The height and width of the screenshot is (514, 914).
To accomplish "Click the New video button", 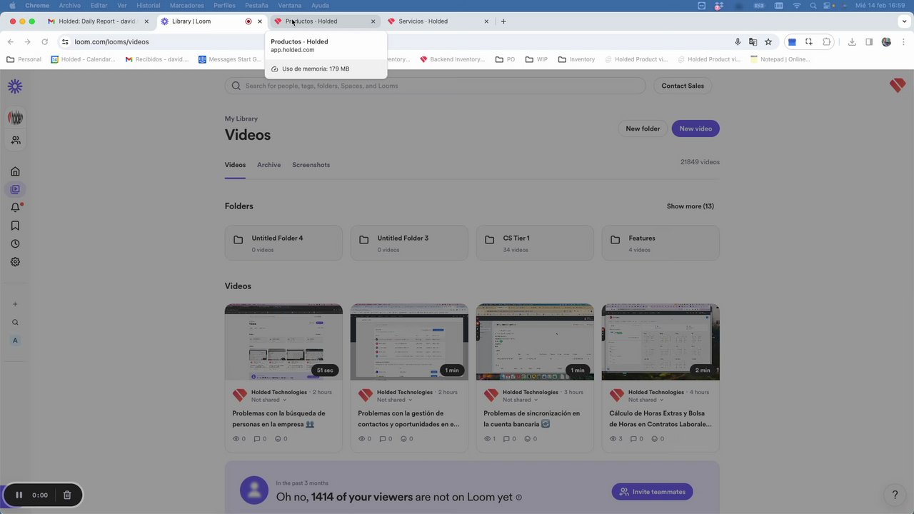I will (695, 128).
